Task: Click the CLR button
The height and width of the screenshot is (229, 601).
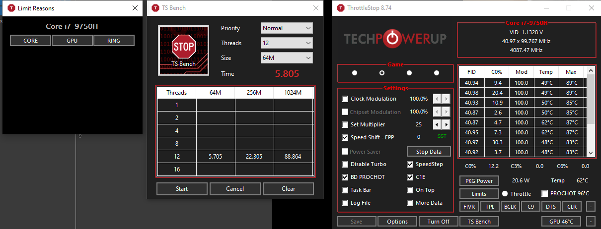Action: tap(572, 207)
